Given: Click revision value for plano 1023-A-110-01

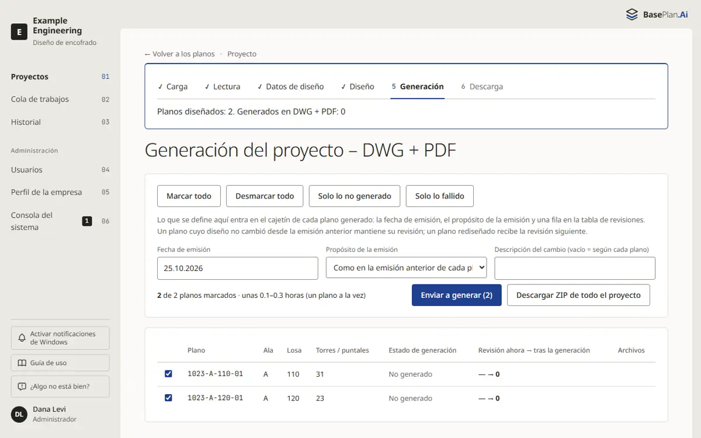Looking at the screenshot, I should click(x=489, y=374).
